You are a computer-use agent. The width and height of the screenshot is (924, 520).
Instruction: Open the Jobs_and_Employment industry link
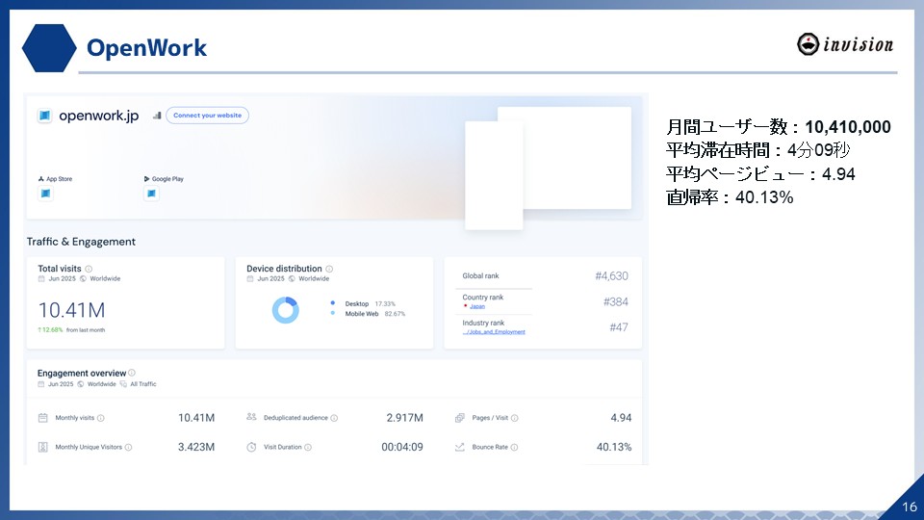(494, 332)
